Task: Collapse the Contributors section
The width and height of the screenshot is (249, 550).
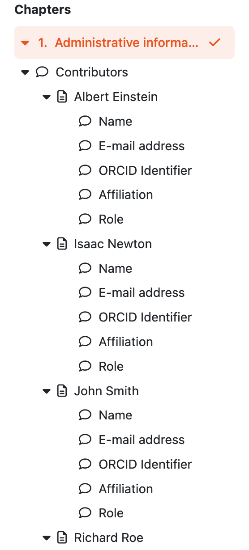Action: (25, 72)
